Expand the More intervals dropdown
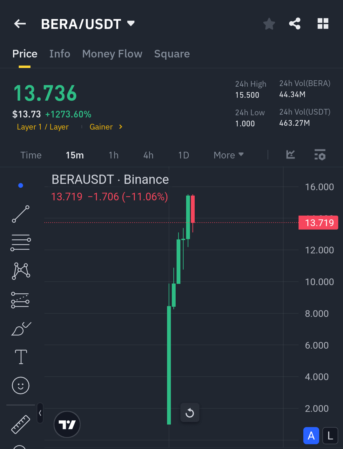The width and height of the screenshot is (343, 449). (x=229, y=155)
